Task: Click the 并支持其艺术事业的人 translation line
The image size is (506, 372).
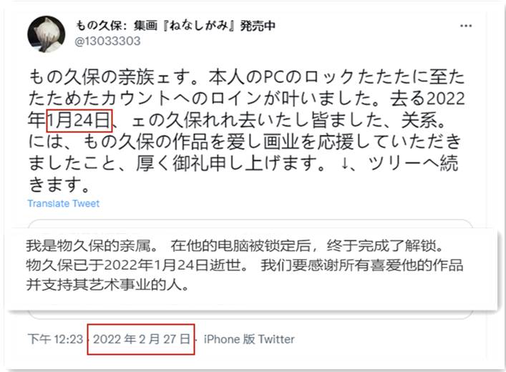Action: (107, 285)
